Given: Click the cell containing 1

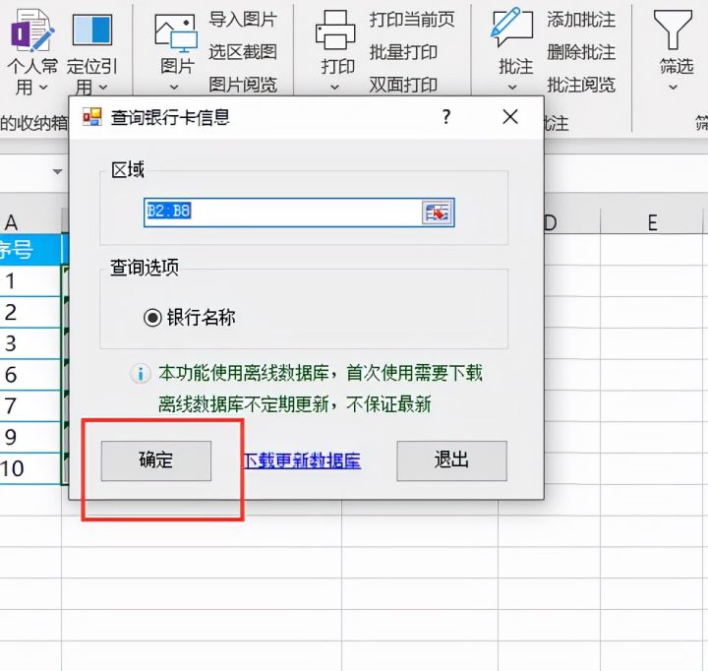Looking at the screenshot, I should (30, 280).
